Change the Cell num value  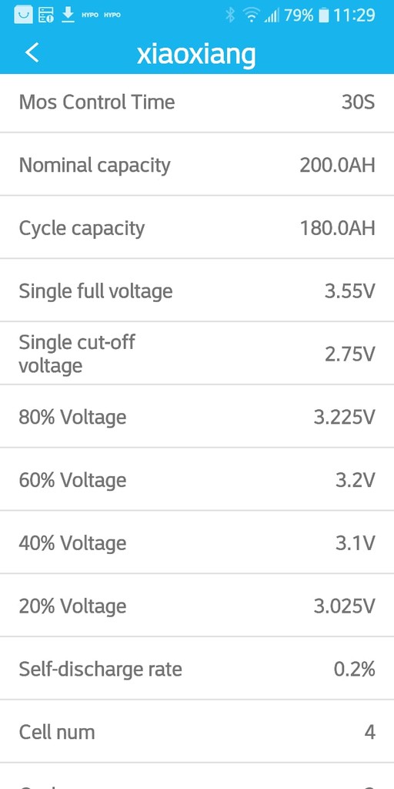coord(370,732)
